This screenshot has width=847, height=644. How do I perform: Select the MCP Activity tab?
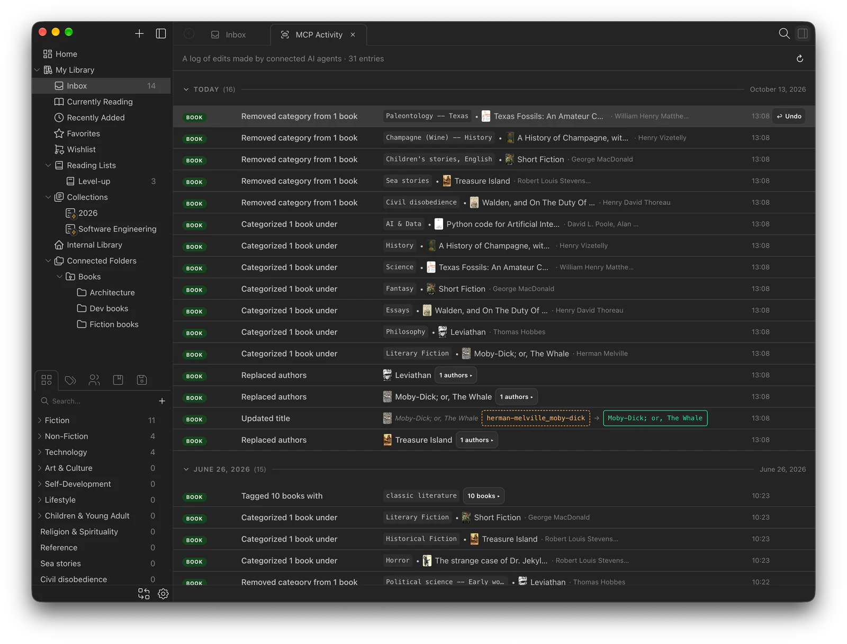click(x=318, y=34)
